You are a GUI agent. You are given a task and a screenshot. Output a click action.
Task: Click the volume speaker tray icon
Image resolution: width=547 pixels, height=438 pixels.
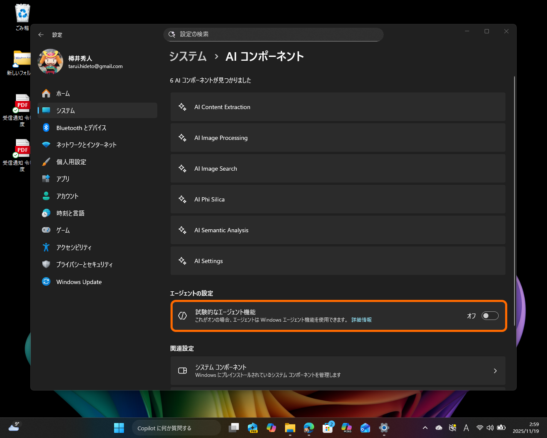490,428
